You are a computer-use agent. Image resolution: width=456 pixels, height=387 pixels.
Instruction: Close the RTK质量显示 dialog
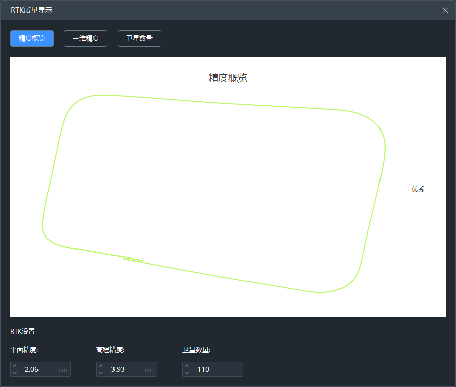click(445, 10)
